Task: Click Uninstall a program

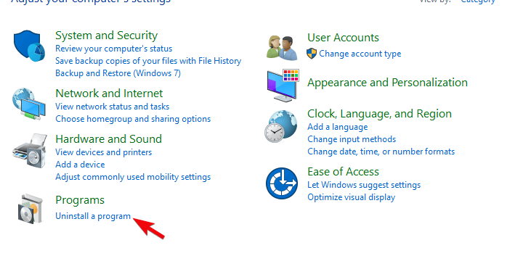Action: [93, 216]
